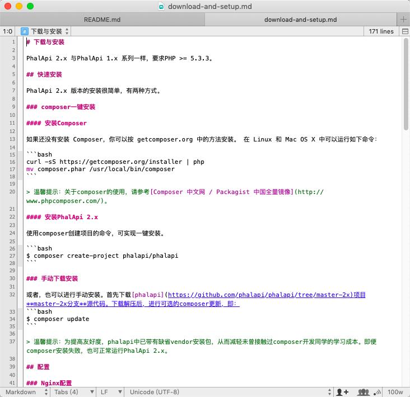The width and height of the screenshot is (410, 397).
Task: Click the window's green zoom button
Action: click(30, 6)
